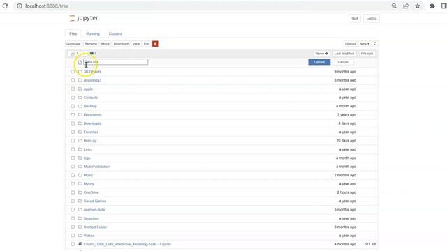
Task: Click the Jupyter logo
Action: [x=84, y=18]
